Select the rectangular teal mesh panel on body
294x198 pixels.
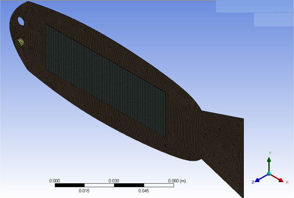[x=106, y=81]
